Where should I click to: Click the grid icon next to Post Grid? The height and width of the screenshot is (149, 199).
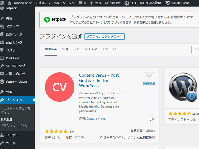(x=2, y=58)
